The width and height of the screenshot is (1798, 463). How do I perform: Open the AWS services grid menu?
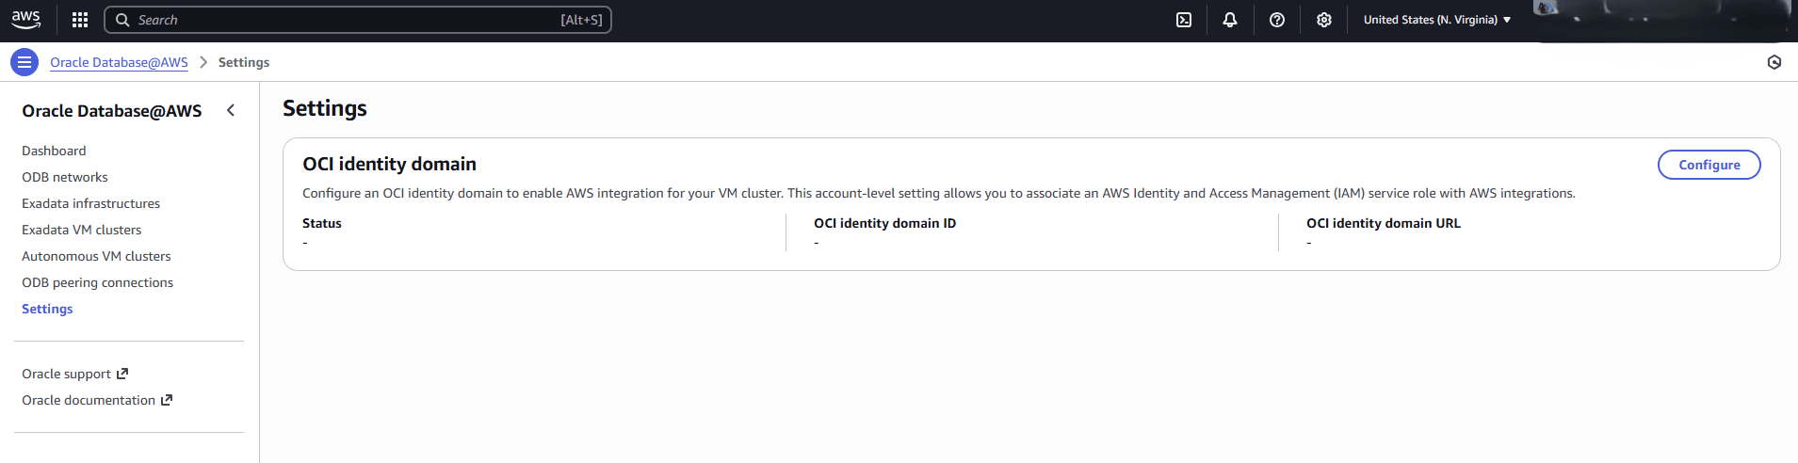[x=80, y=20]
